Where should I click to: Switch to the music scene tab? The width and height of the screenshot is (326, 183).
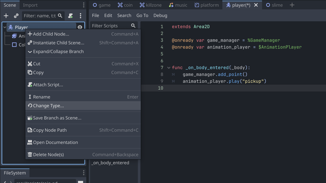pos(178,5)
